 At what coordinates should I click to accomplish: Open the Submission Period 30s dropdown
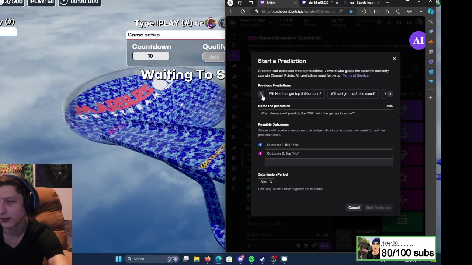click(x=266, y=182)
